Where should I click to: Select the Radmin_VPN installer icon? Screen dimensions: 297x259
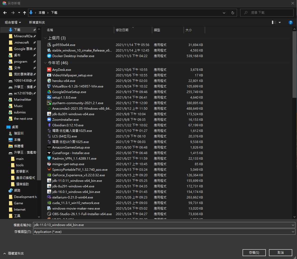click(49, 158)
